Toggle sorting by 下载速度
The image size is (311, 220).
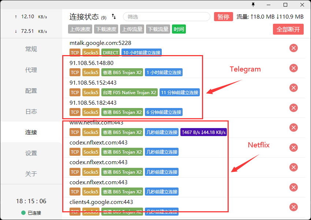point(106,29)
